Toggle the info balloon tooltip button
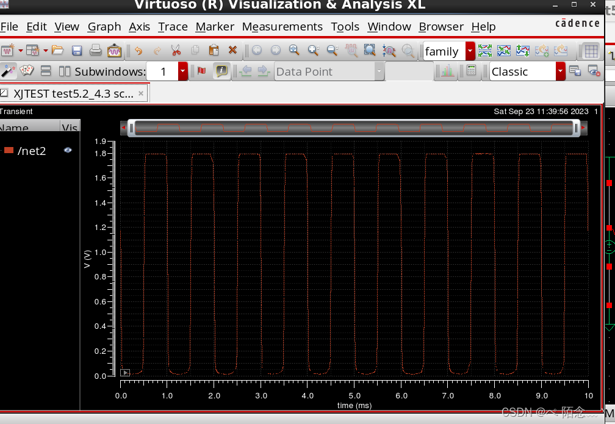The image size is (615, 424). [221, 71]
